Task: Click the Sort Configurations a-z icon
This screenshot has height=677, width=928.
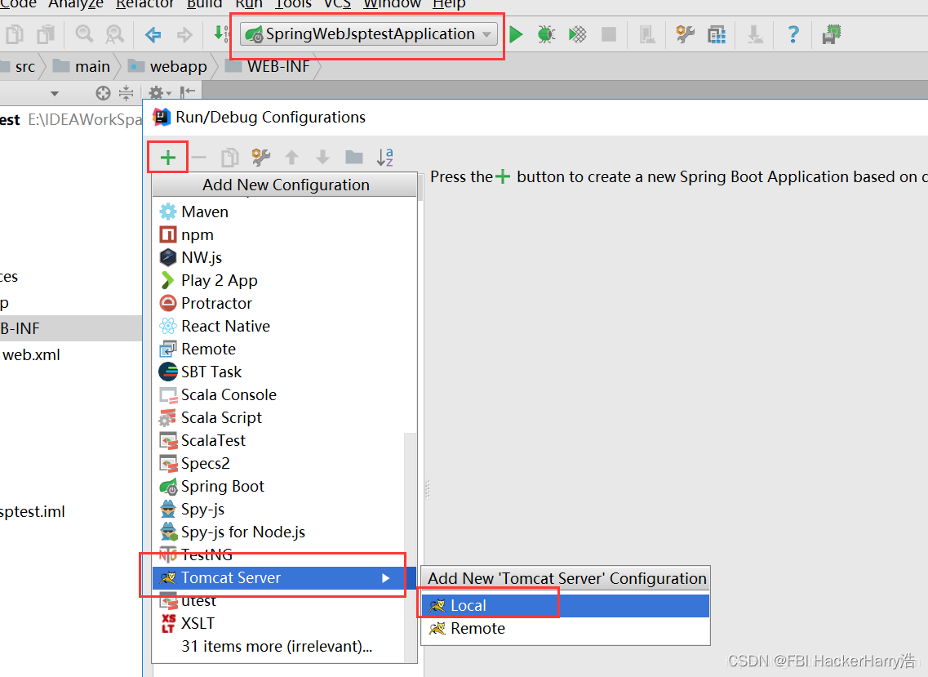Action: (385, 157)
